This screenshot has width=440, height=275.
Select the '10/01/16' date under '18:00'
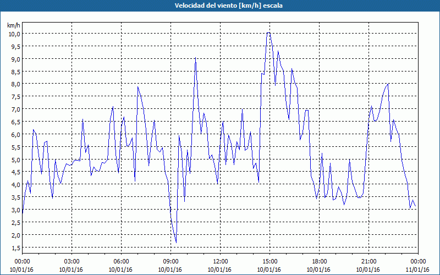[x=319, y=269]
